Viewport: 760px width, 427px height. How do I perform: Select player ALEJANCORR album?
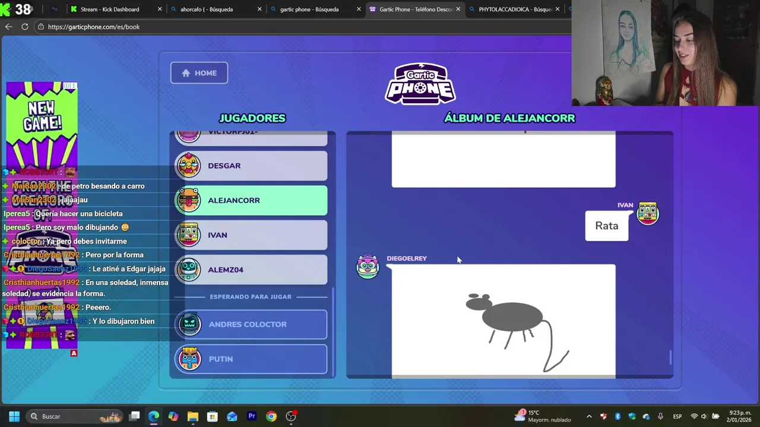(251, 200)
